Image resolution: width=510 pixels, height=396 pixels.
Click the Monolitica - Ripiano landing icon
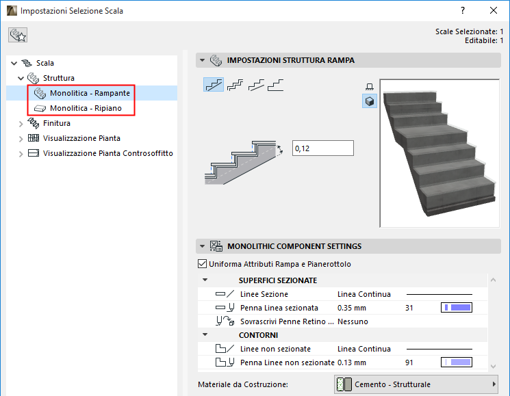[40, 108]
